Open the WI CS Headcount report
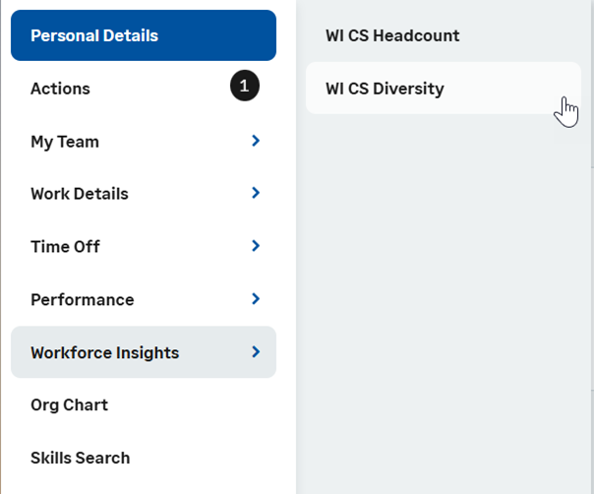 [x=392, y=35]
